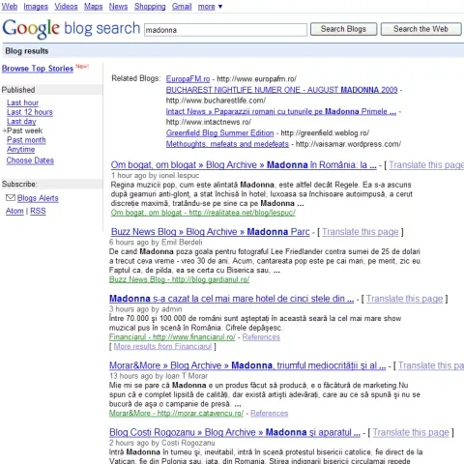
Task: Open the Google blog search logo
Action: tap(72, 29)
